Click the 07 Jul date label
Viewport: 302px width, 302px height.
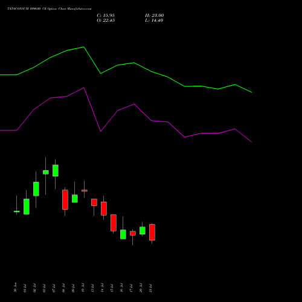tap(54, 288)
